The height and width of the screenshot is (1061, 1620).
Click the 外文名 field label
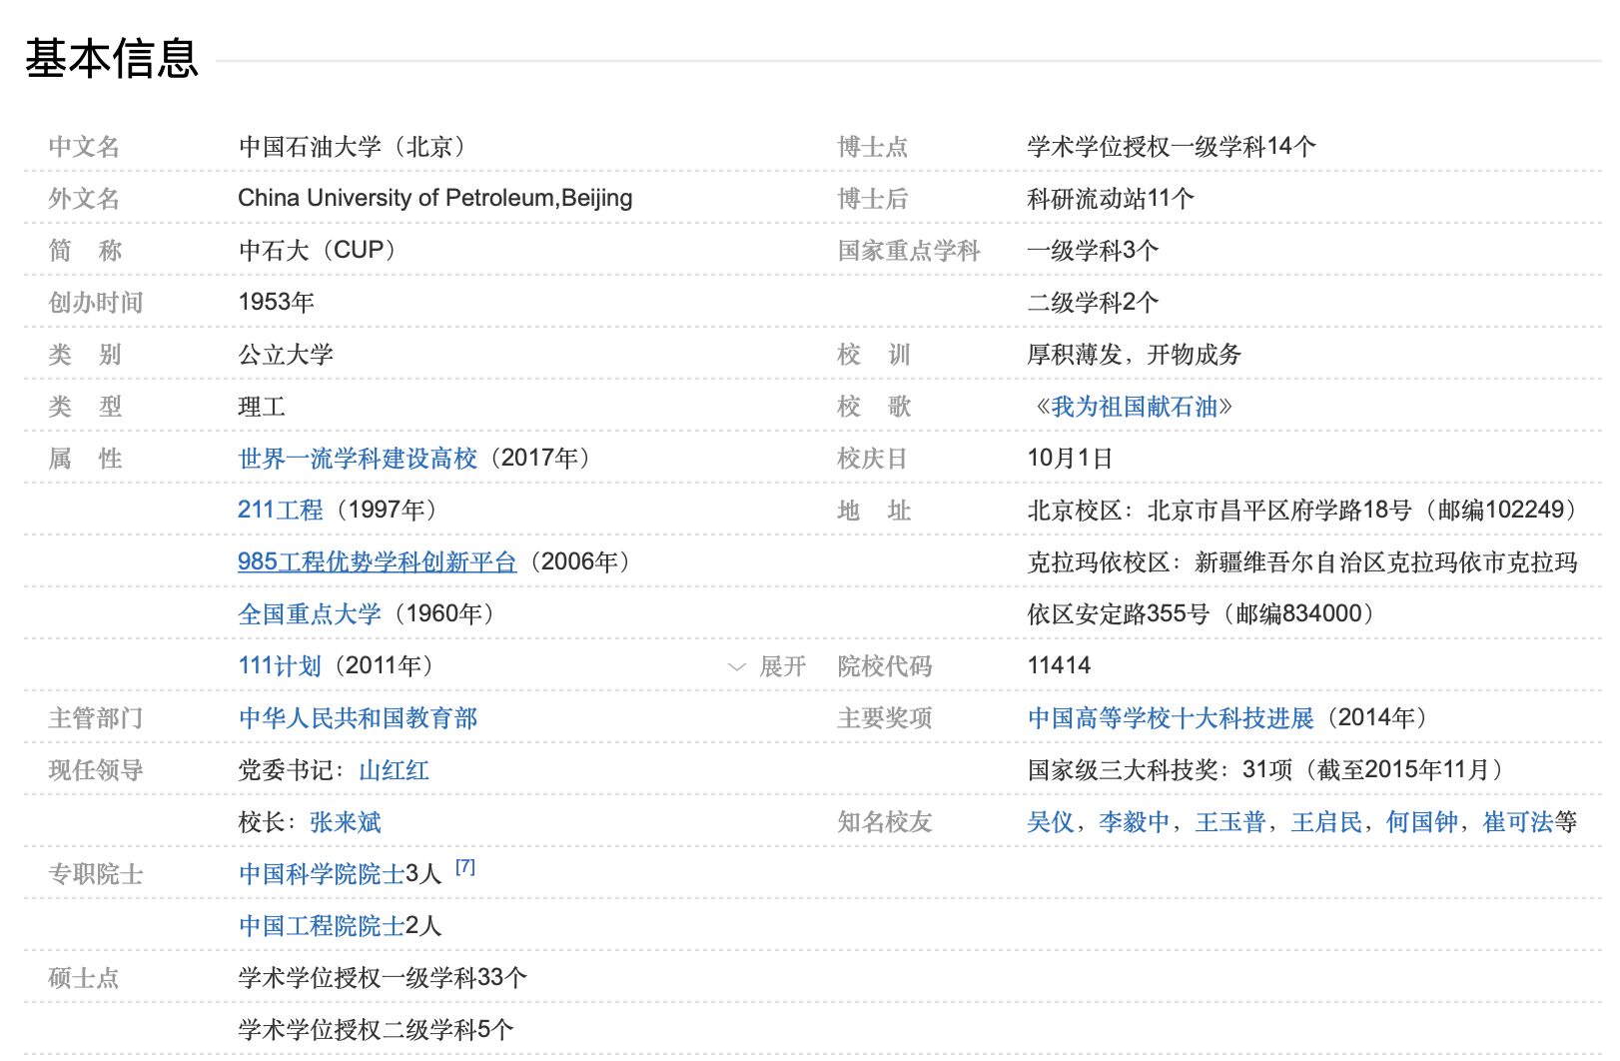pos(84,199)
